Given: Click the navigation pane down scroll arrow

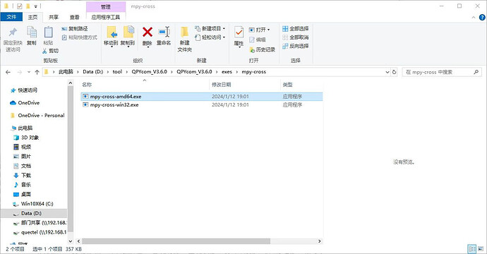Looking at the screenshot, I should coord(70,241).
